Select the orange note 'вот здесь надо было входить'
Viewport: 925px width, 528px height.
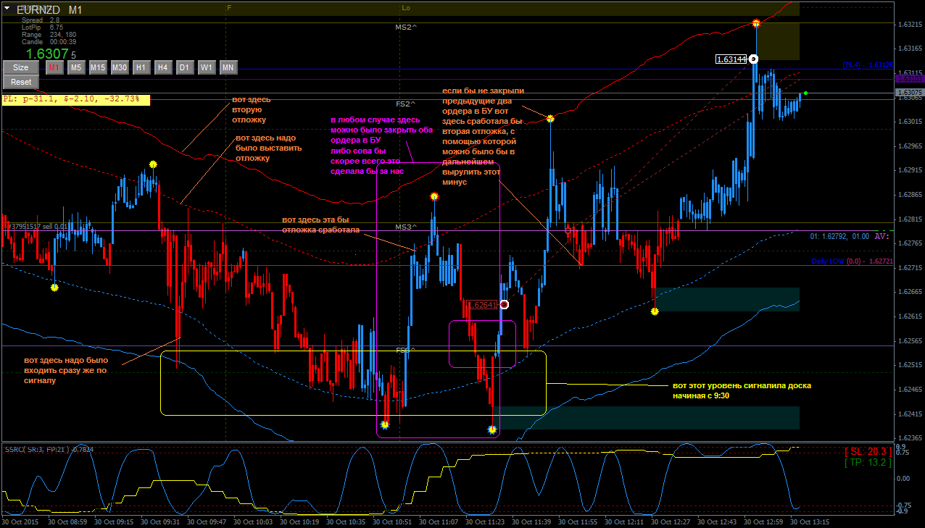[x=66, y=369]
